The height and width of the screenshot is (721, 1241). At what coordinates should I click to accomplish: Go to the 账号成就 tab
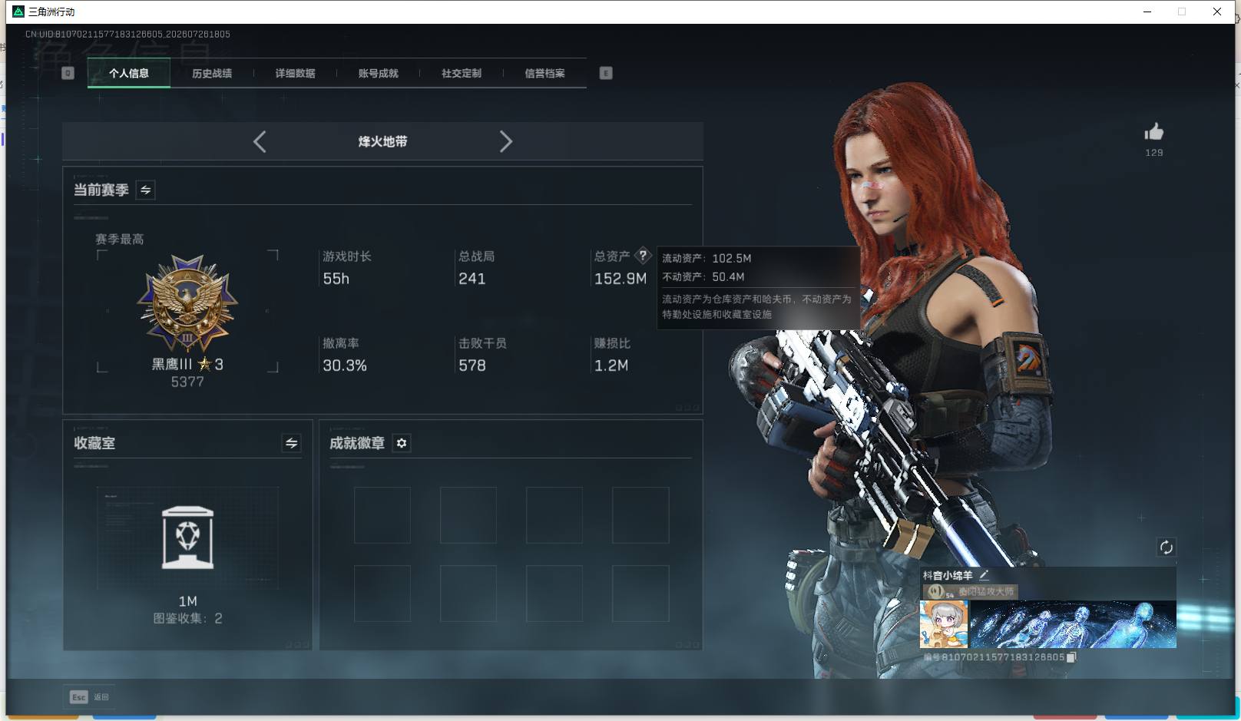click(x=379, y=74)
